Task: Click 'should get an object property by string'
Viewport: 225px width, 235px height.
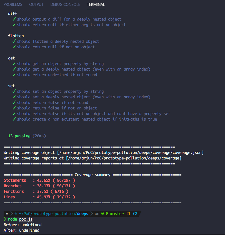Action: (60, 64)
